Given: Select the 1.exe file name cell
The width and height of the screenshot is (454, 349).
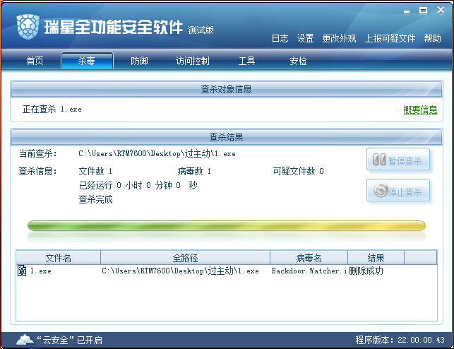Looking at the screenshot, I should tap(40, 271).
